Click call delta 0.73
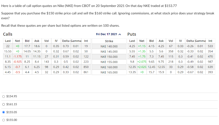Image resolution: width=219 pixels, height=125 pixels. (66, 46)
